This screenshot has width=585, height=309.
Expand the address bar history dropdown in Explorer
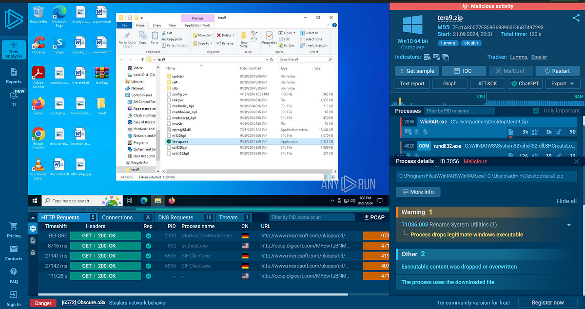266,59
